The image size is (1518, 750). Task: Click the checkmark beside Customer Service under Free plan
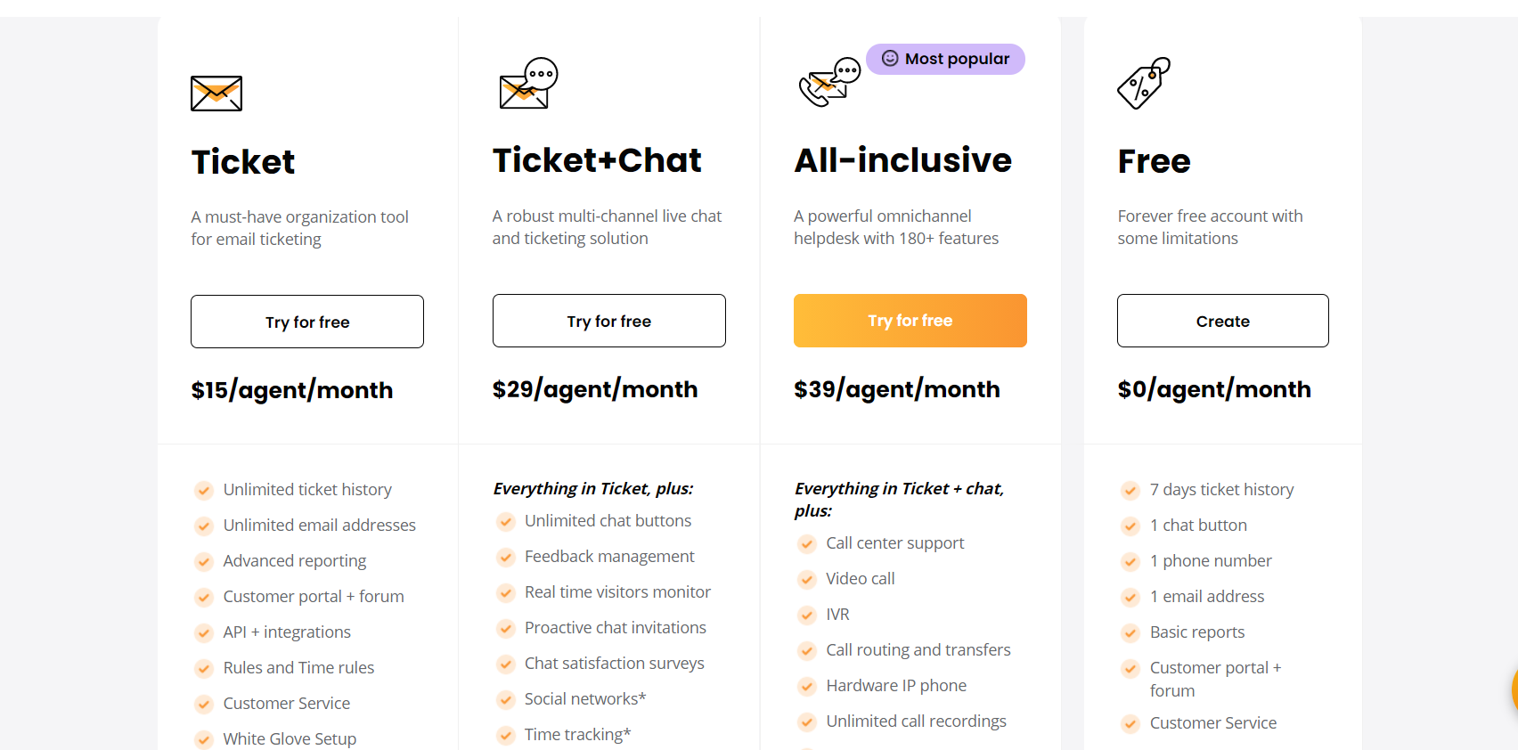coord(1130,723)
